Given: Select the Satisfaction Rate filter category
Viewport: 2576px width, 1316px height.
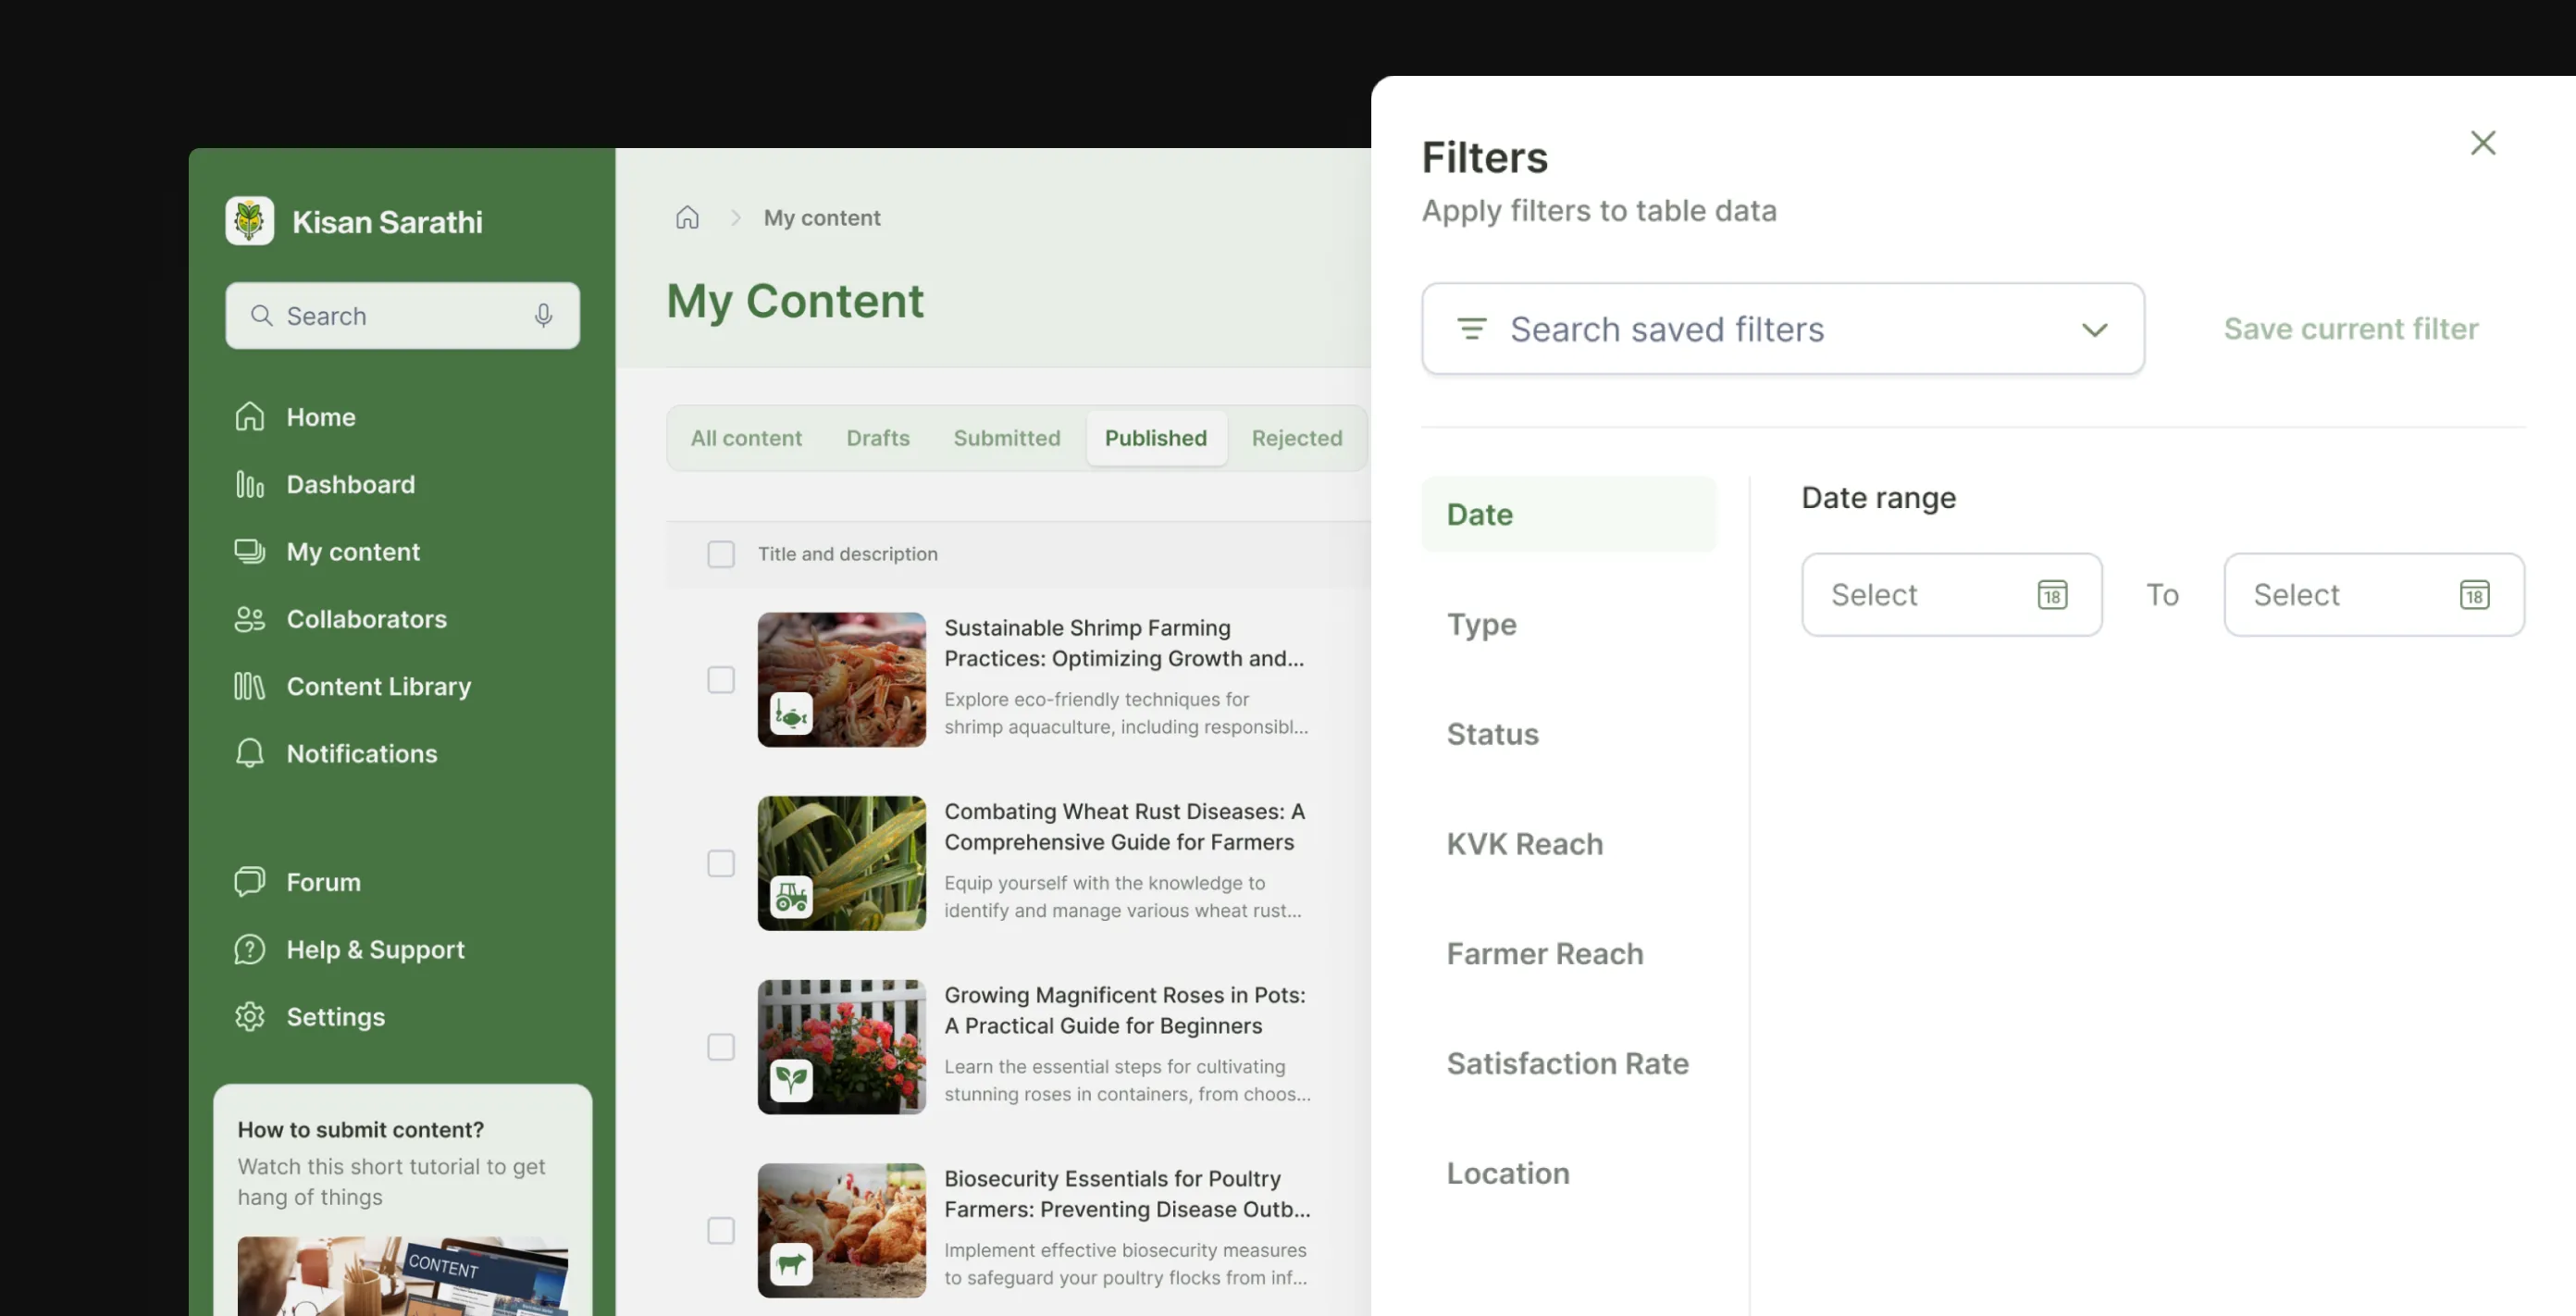Looking at the screenshot, I should [x=1568, y=1063].
